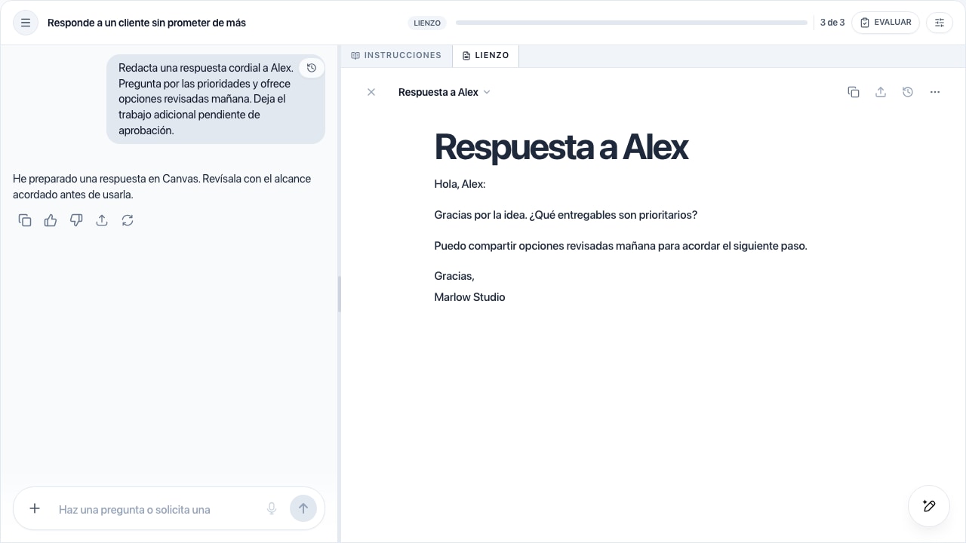Click the "Puedo compartir opciones revisadas" paragraph
This screenshot has height=543, width=966.
click(620, 246)
